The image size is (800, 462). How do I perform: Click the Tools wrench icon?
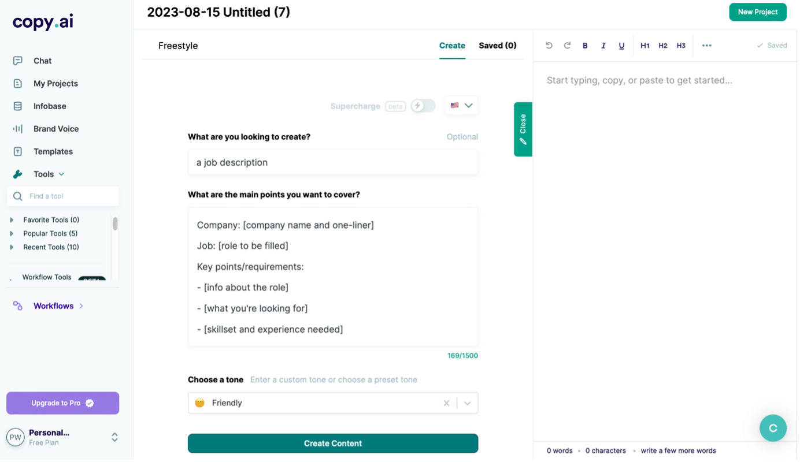[x=18, y=174]
